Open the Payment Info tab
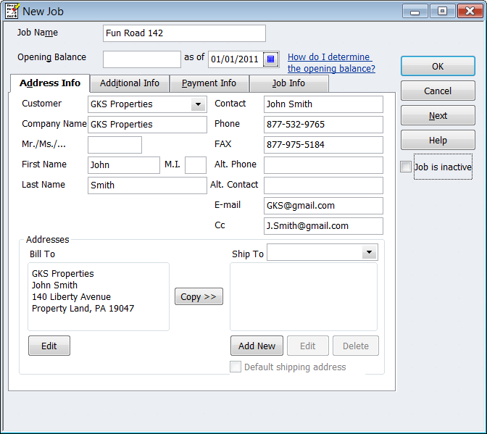 pos(209,83)
